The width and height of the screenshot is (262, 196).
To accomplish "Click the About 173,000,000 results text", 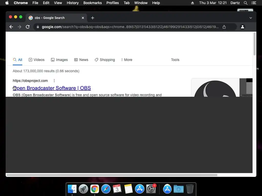I will pos(46,71).
